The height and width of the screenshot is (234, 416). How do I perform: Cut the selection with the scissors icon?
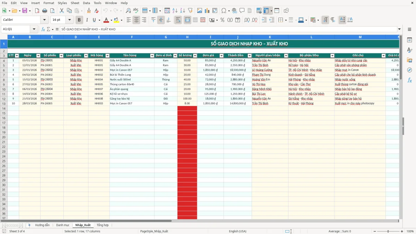coord(62,11)
